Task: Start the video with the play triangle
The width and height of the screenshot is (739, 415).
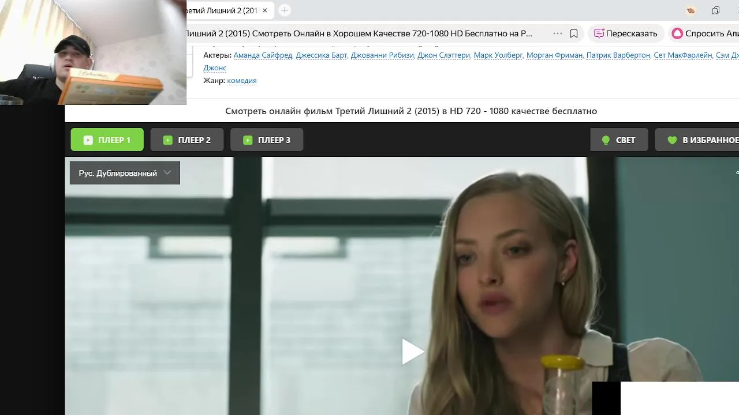Action: (412, 352)
